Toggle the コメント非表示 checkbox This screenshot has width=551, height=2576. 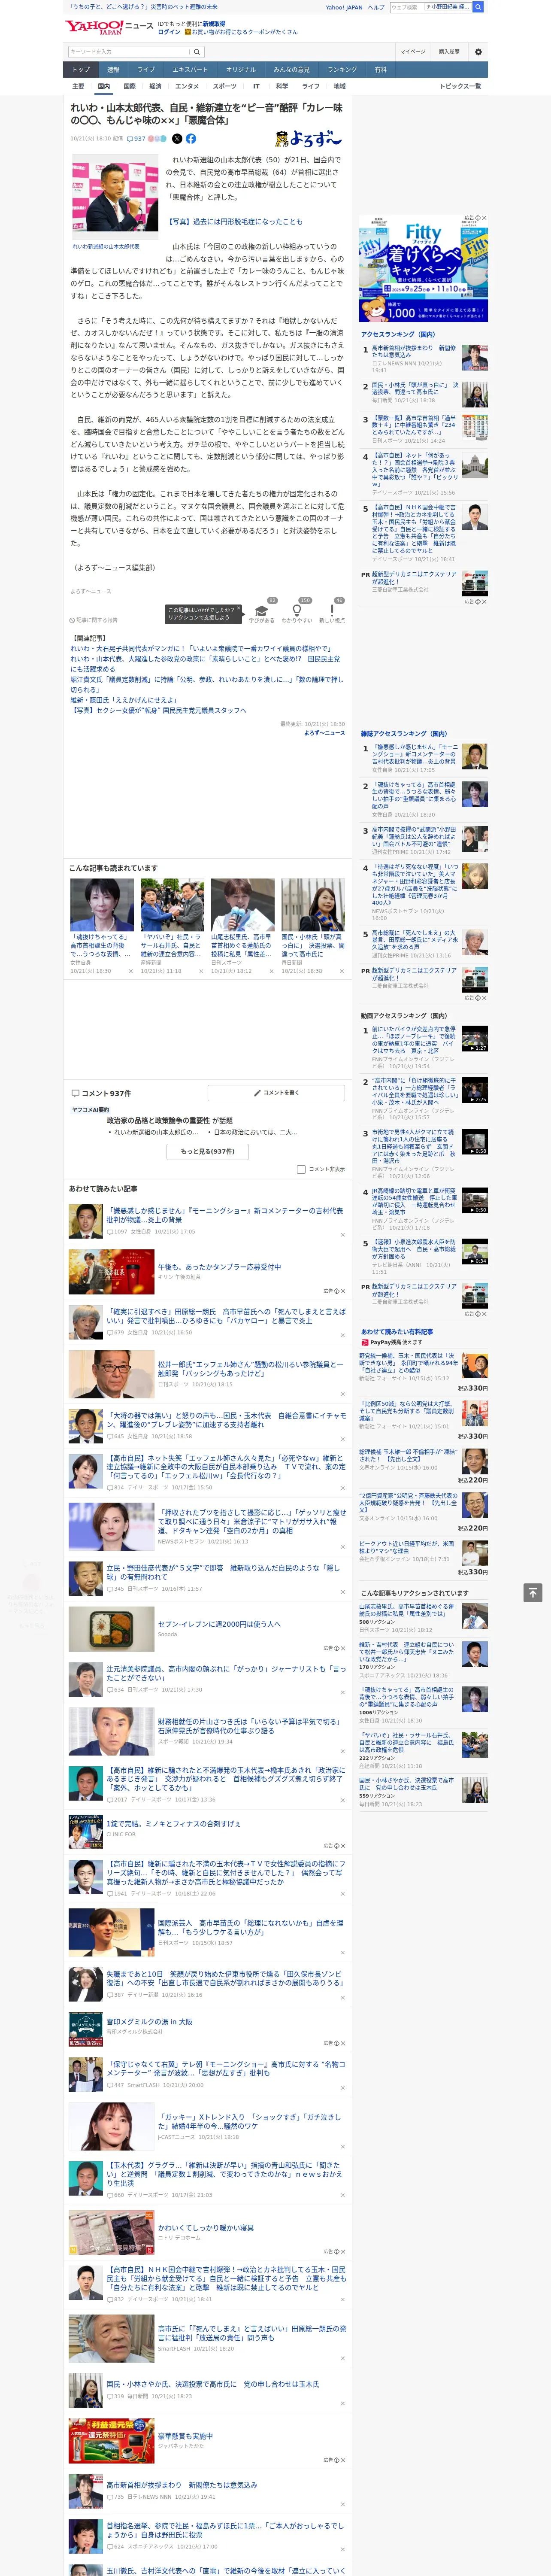pos(301,1169)
